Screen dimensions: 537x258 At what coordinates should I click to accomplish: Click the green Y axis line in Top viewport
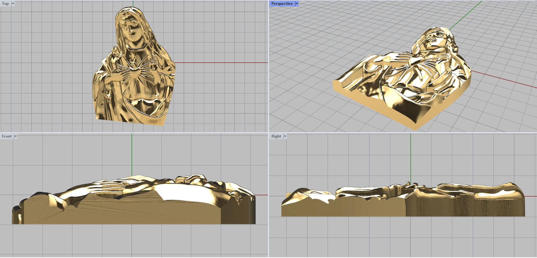point(133,3)
